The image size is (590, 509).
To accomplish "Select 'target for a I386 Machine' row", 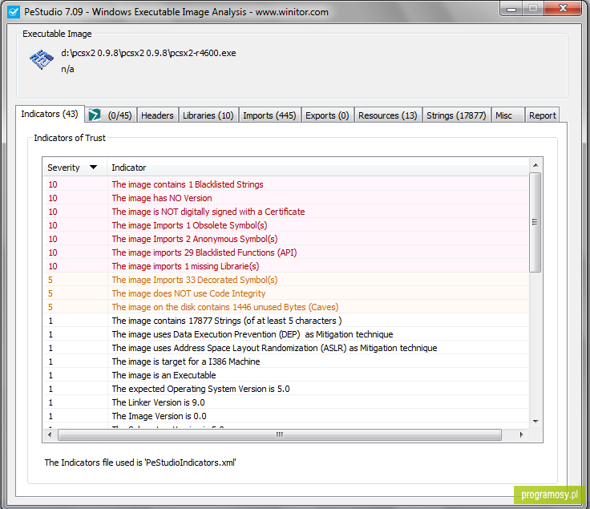I will coord(285,362).
